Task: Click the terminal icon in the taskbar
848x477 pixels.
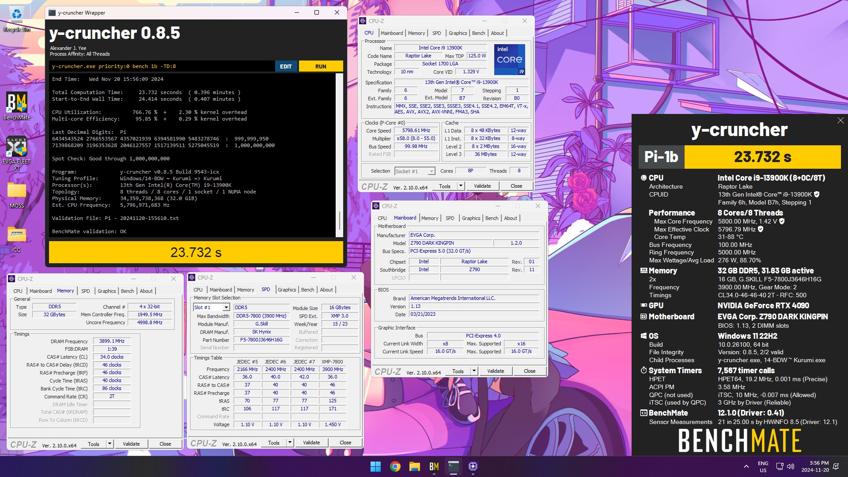Action: click(x=454, y=466)
